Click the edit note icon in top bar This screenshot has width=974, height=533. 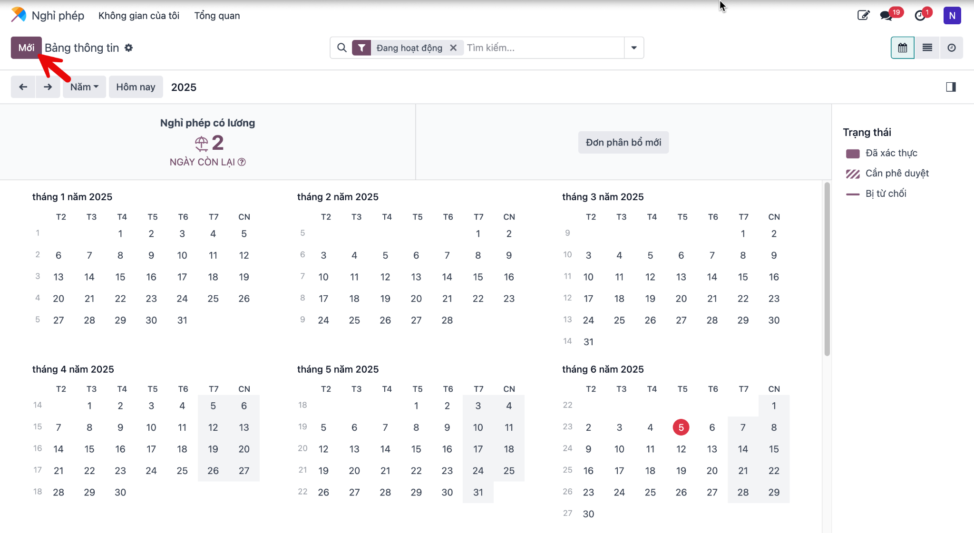[863, 15]
